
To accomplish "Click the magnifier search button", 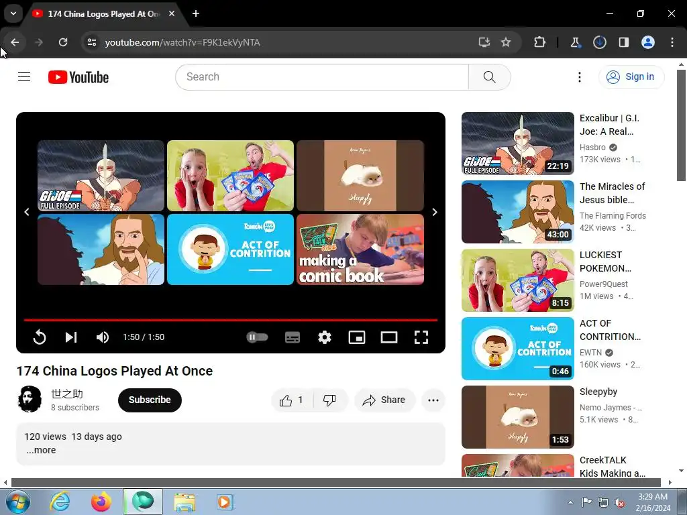I will (489, 77).
